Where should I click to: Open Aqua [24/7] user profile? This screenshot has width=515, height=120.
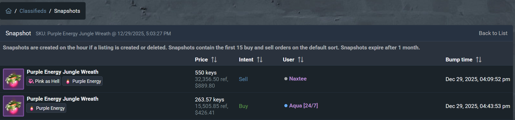pos(303,106)
